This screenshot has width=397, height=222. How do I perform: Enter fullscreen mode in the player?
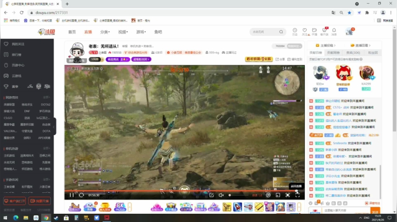coord(298,195)
